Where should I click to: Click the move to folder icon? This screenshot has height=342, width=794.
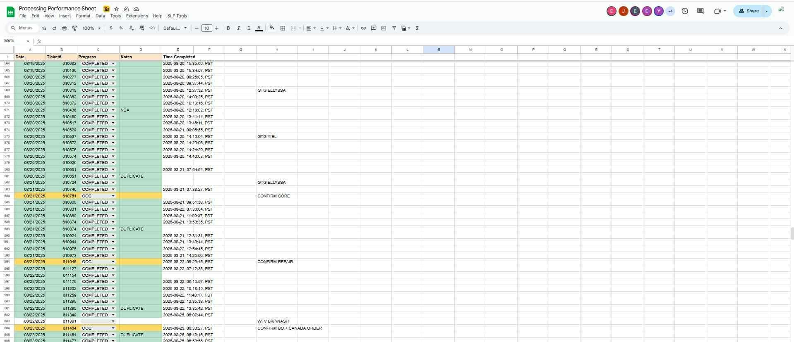click(x=126, y=9)
